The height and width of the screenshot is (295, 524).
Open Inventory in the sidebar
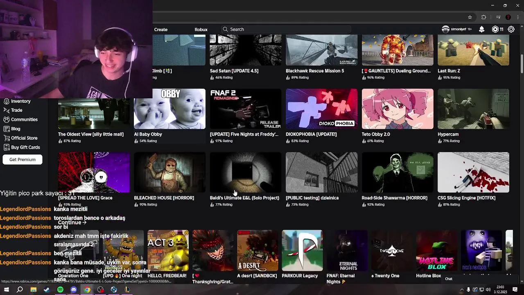click(21, 101)
